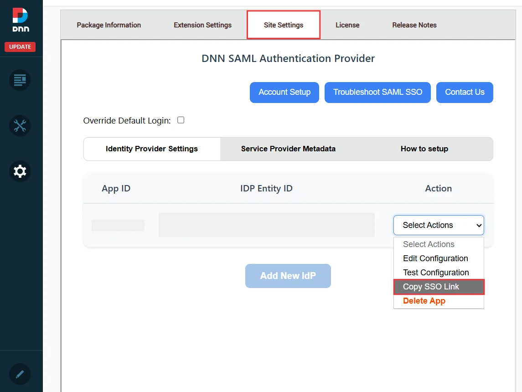Open the Content icon in the sidebar
This screenshot has width=522, height=392.
[20, 80]
